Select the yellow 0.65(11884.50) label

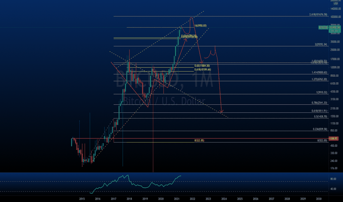[202, 66]
